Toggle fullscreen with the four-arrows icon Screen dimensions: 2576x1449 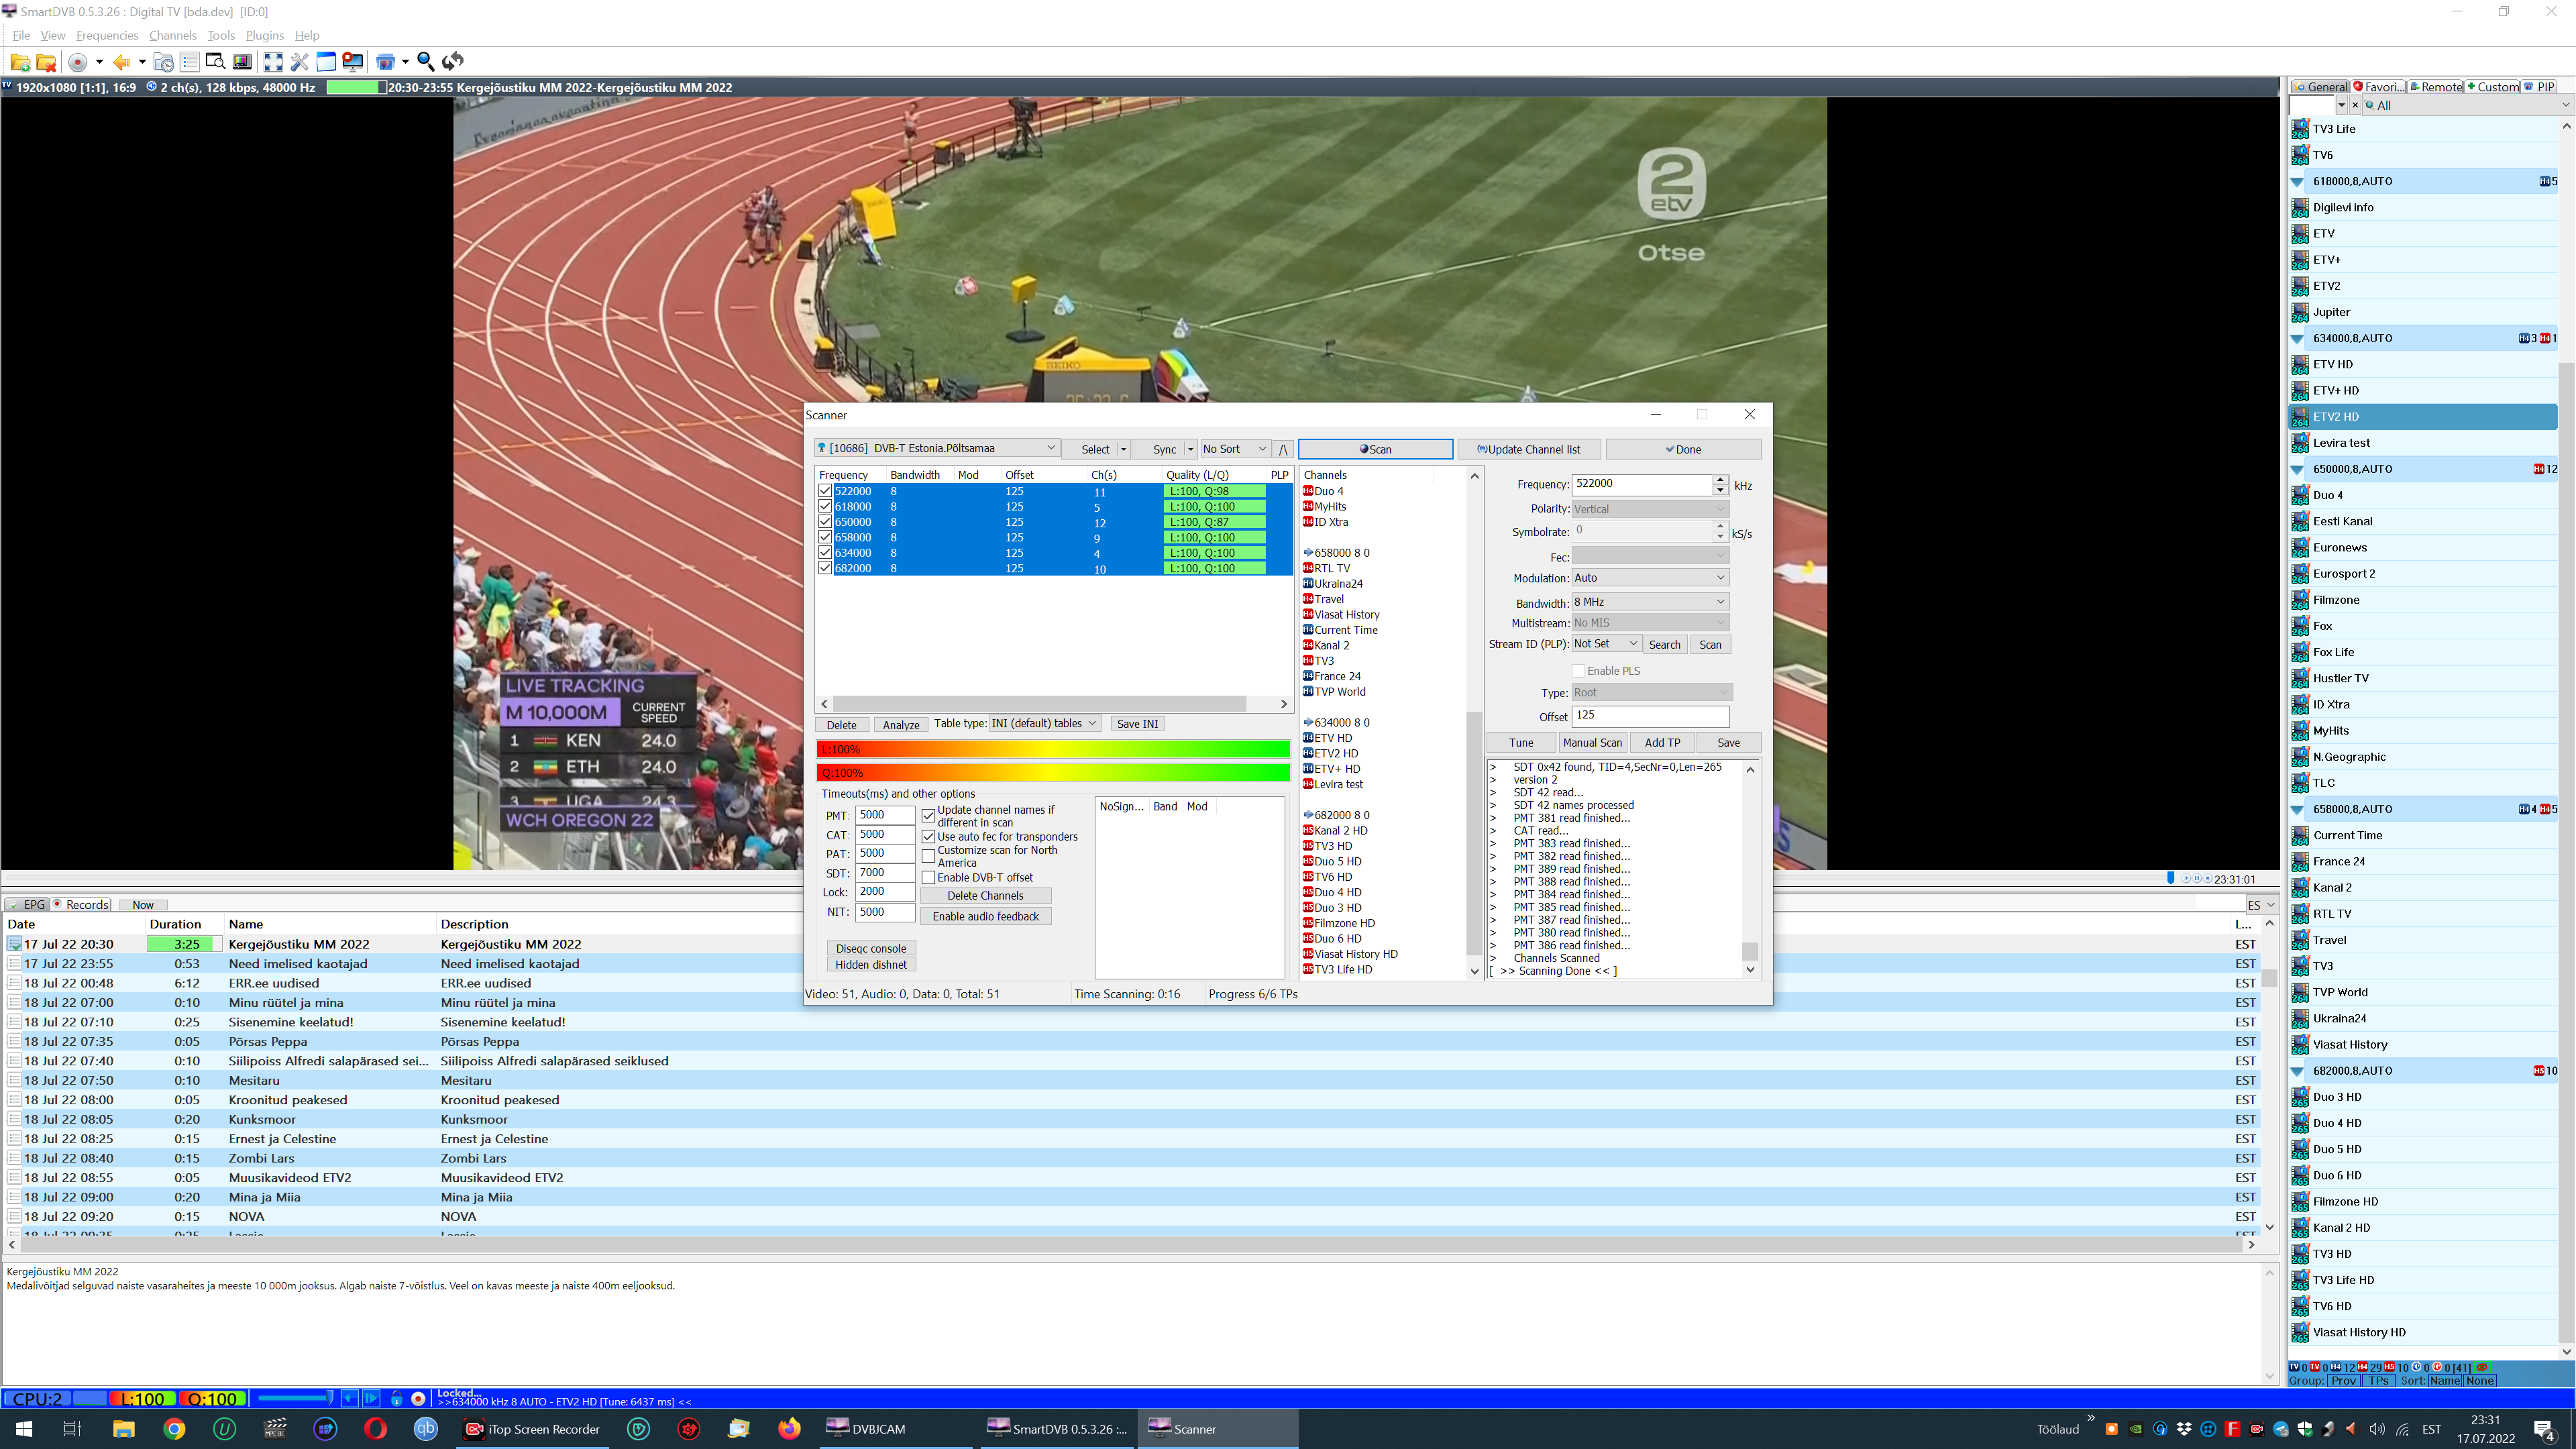[x=273, y=62]
